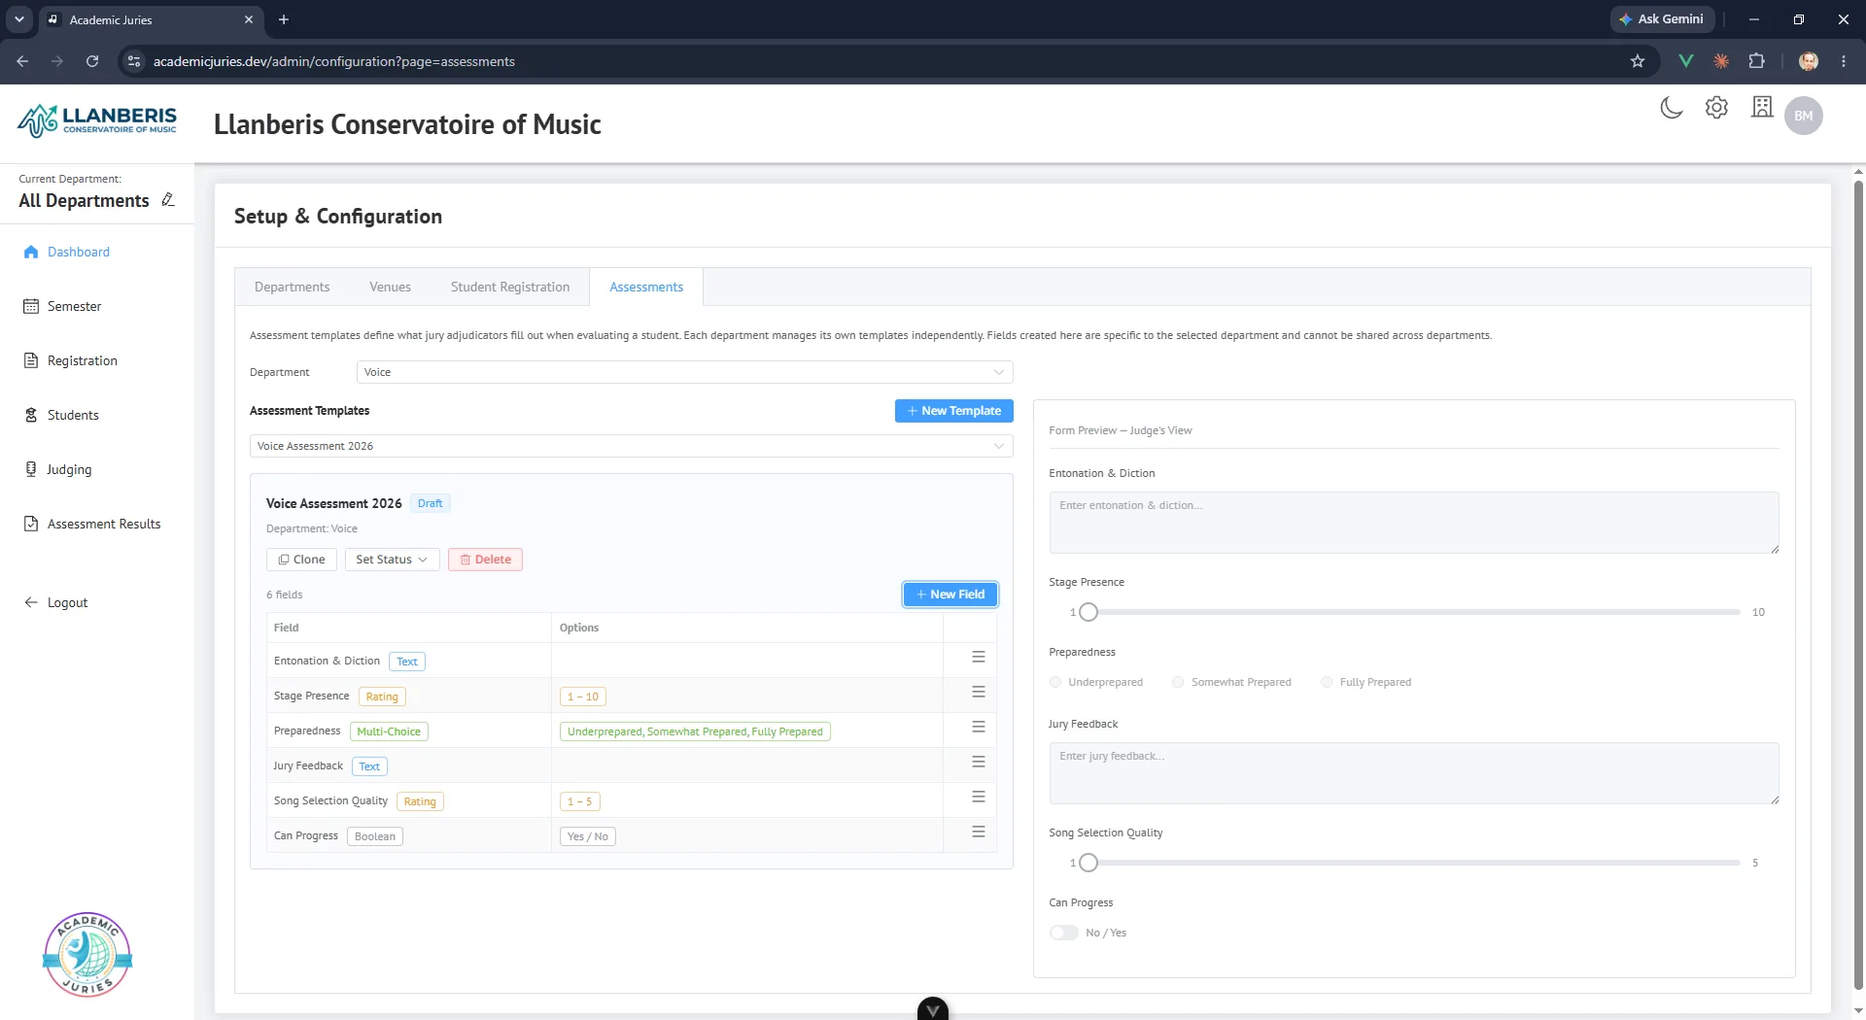Open the browser tab search dropdown
Screen dimensions: 1866x1020
[x=19, y=19]
